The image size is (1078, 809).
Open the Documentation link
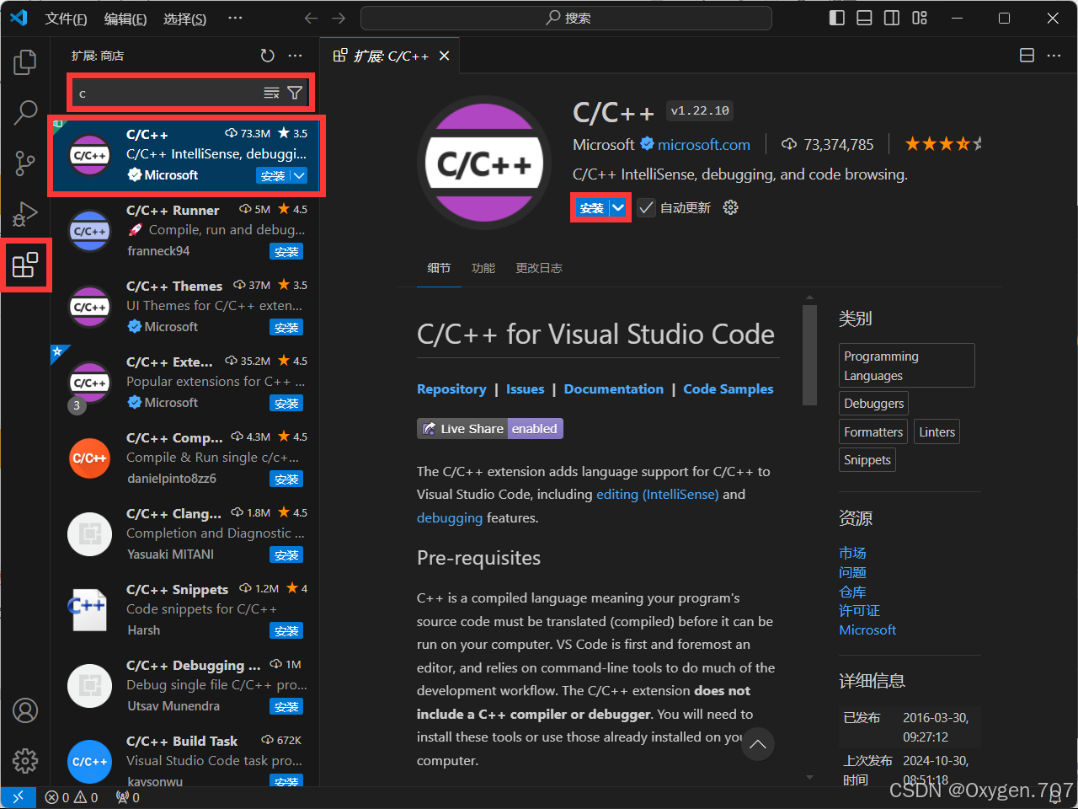pyautogui.click(x=614, y=388)
